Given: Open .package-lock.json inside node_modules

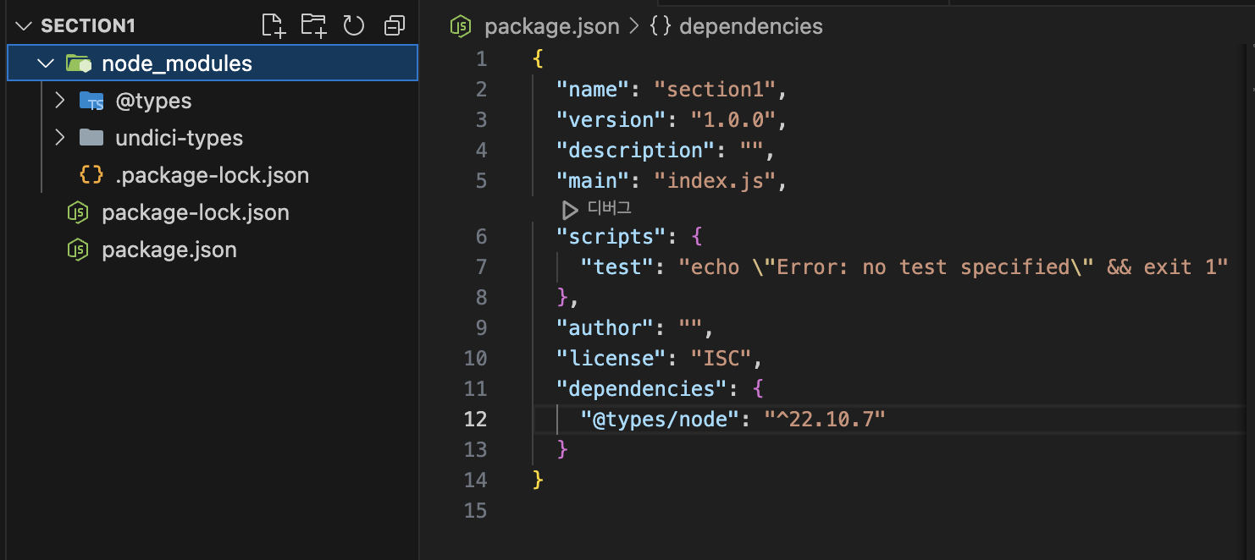Looking at the screenshot, I should click(212, 175).
